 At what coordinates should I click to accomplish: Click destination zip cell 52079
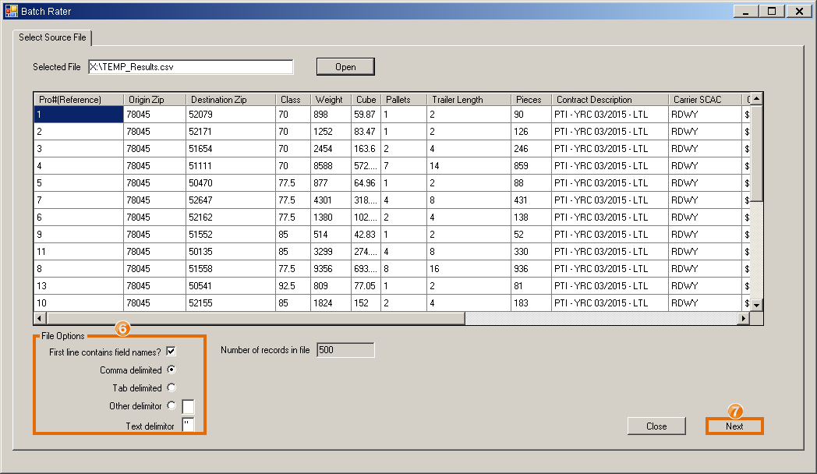pos(231,115)
